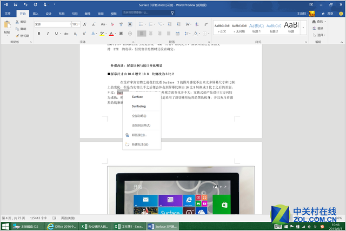Justify the paragraph text

click(169, 34)
